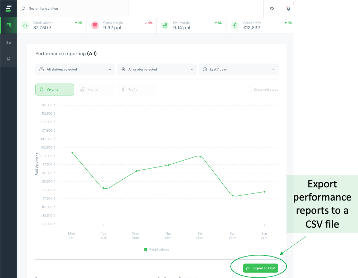Click the Net margin summary card
This screenshot has width=358, height=278.
[191, 25]
